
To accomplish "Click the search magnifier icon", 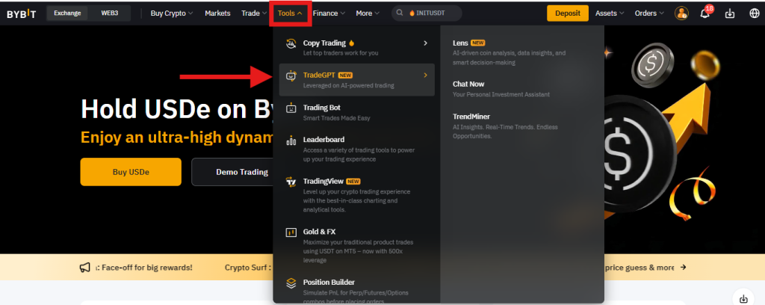I will pyautogui.click(x=400, y=13).
